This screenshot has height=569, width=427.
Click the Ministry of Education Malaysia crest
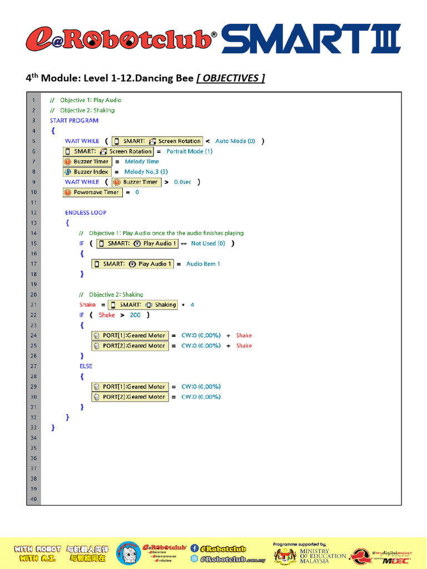tap(285, 556)
